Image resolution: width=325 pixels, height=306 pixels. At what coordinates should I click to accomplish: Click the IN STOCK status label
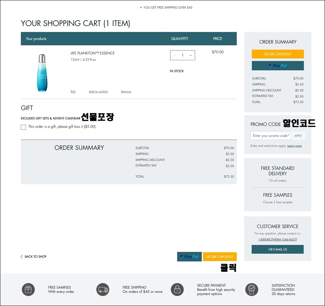pyautogui.click(x=177, y=71)
